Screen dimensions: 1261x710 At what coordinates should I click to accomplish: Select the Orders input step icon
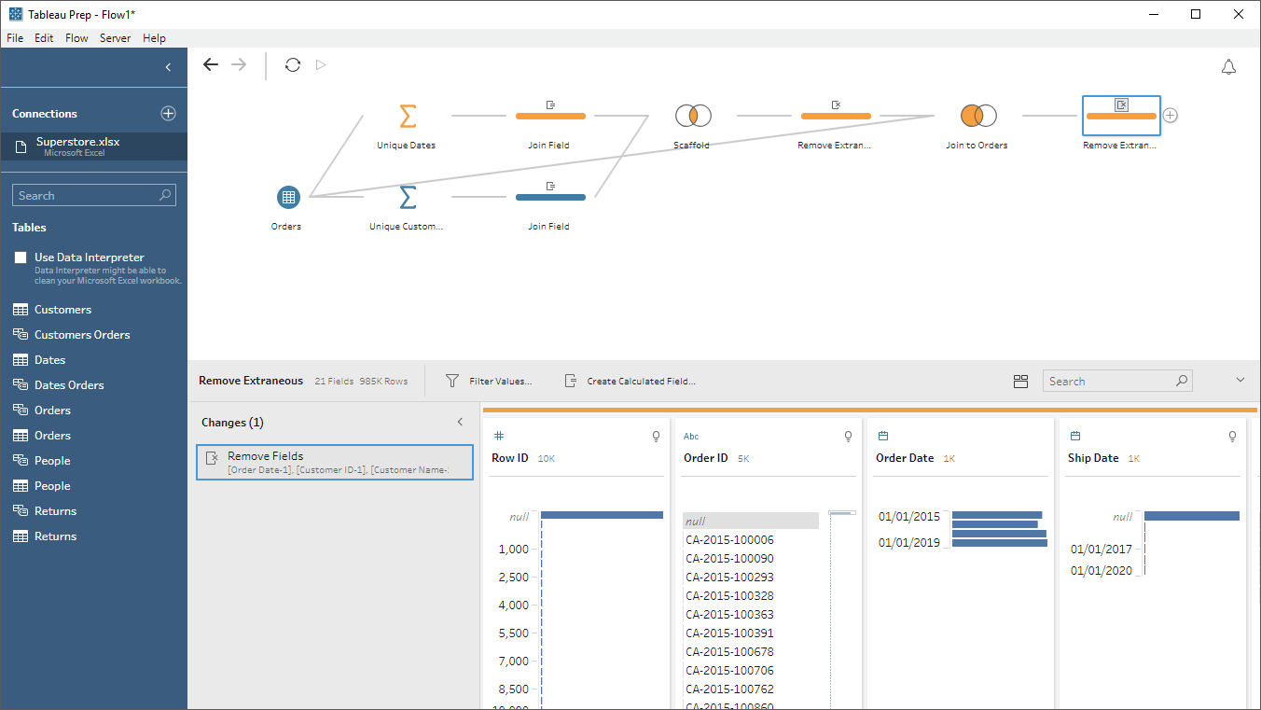point(288,197)
